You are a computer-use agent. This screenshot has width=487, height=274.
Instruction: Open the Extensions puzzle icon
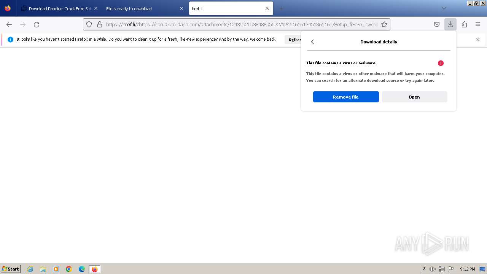pyautogui.click(x=464, y=24)
